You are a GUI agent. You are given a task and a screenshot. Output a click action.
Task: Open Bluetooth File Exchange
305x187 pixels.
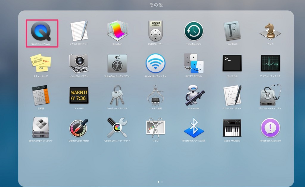194,127
